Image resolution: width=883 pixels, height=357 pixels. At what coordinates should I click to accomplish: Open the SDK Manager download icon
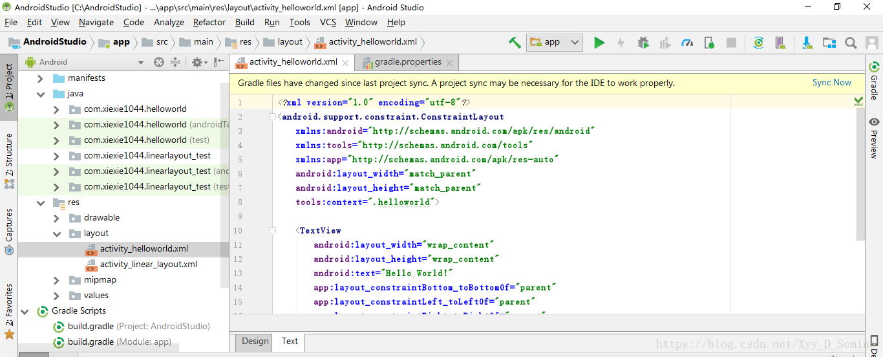[x=807, y=43]
